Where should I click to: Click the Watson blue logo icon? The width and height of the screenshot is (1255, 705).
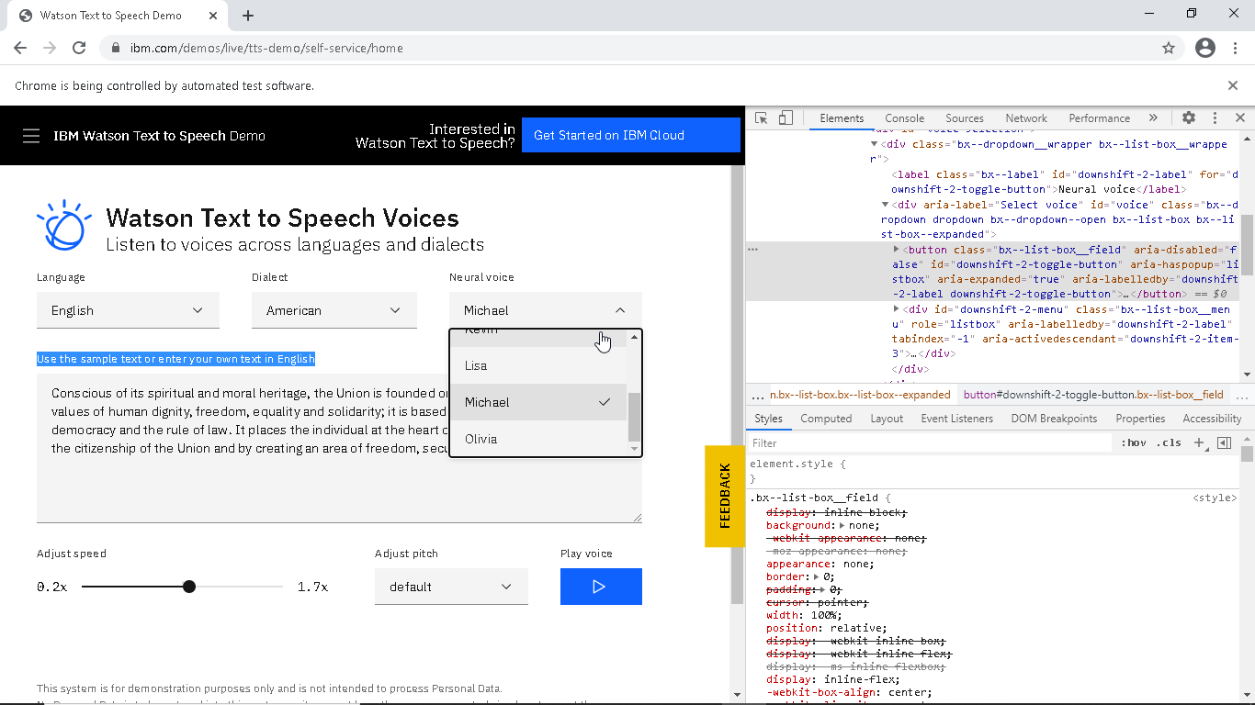64,225
